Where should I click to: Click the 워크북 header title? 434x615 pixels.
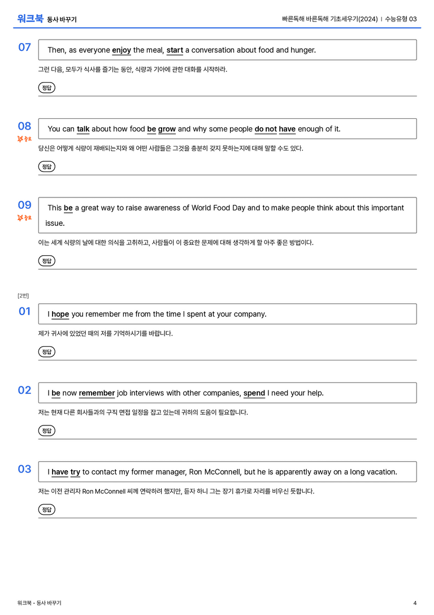click(x=30, y=19)
